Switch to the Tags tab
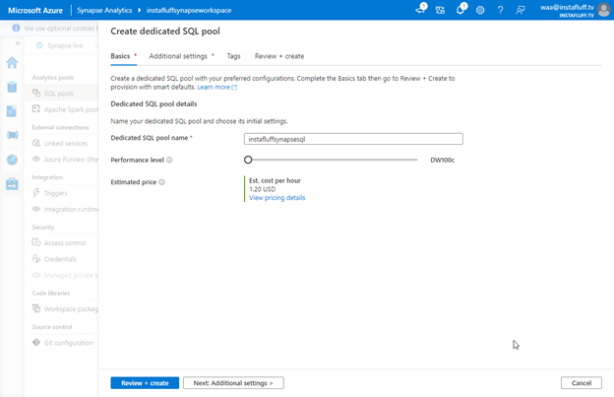 click(234, 56)
